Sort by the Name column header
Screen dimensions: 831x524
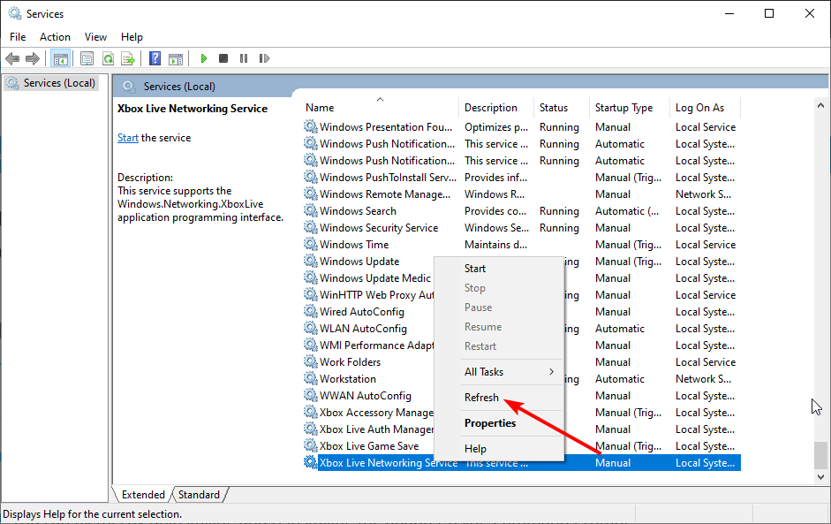click(x=380, y=108)
